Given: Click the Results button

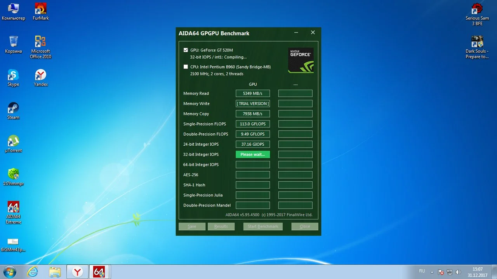Looking at the screenshot, I should tap(221, 226).
